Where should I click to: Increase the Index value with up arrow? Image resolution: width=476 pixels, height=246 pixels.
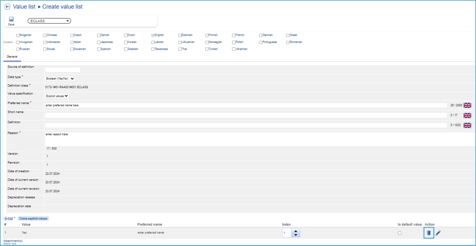point(296,231)
